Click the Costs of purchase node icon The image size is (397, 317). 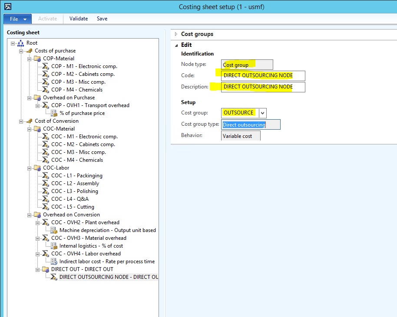[29, 51]
